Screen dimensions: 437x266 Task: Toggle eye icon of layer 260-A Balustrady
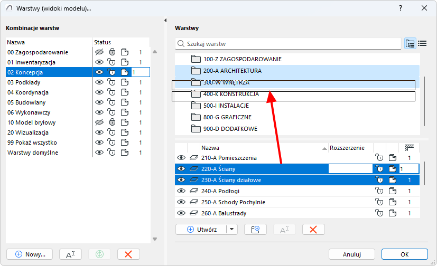coord(181,213)
